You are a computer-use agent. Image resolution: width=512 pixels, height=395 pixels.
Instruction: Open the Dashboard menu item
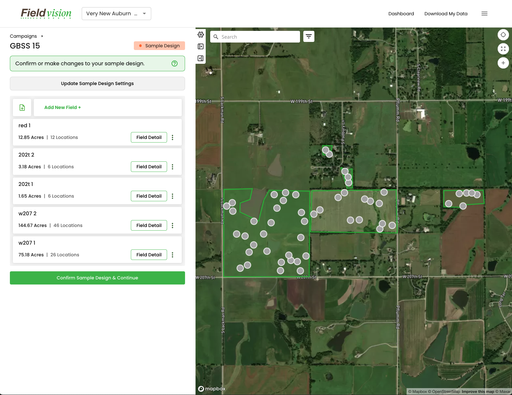point(401,13)
